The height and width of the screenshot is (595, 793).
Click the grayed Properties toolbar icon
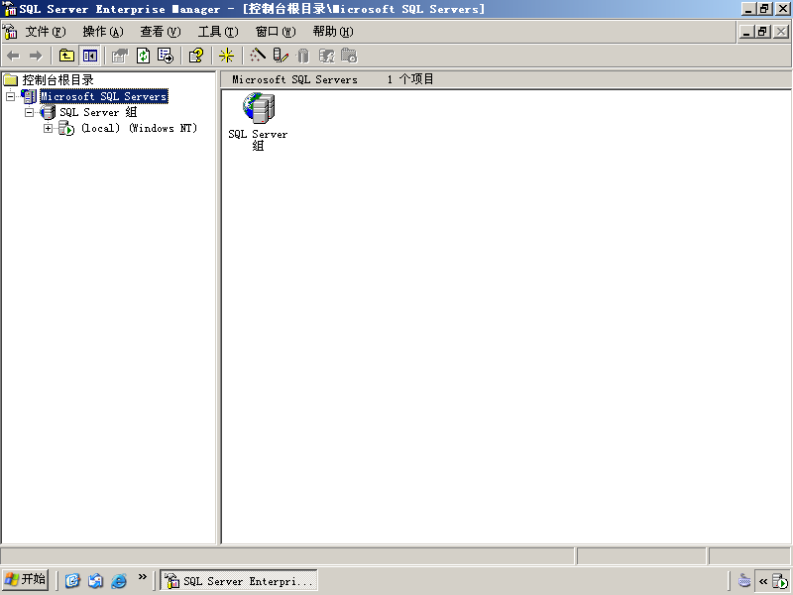[x=120, y=56]
